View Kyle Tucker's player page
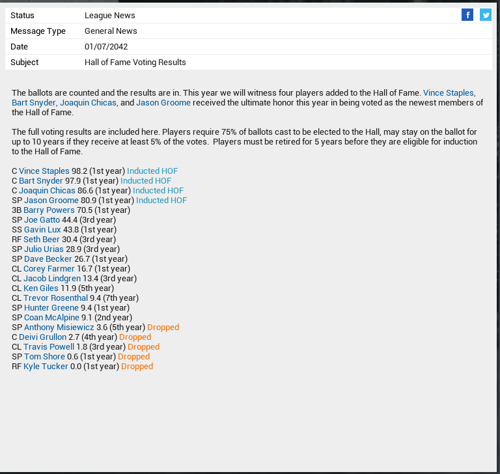The image size is (500, 474). click(46, 367)
